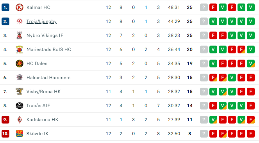Click the Nybro Vikings IF team logo
259x143 pixels.
coord(19,35)
